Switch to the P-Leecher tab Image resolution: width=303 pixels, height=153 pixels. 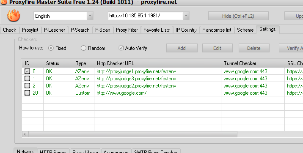pos(55,30)
